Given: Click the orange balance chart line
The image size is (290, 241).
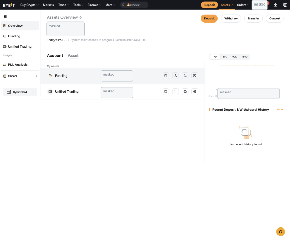Looking at the screenshot, I should [x=246, y=66].
